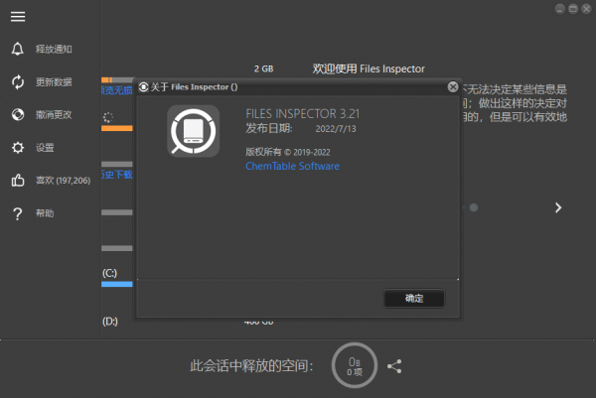Image resolution: width=596 pixels, height=398 pixels.
Task: Close the About Files Inspector dialog
Action: [x=453, y=87]
